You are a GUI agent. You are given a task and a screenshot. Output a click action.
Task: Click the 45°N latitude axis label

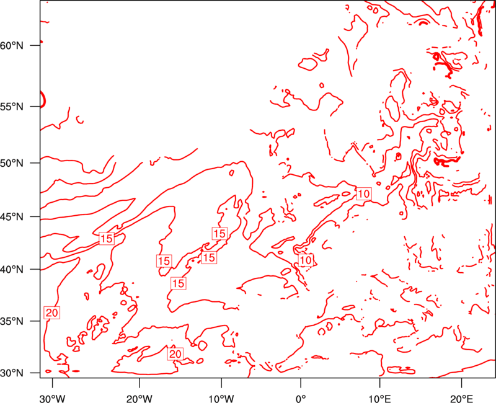coord(12,217)
